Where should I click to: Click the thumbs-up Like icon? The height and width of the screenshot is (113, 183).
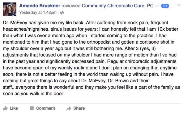coord(5,108)
